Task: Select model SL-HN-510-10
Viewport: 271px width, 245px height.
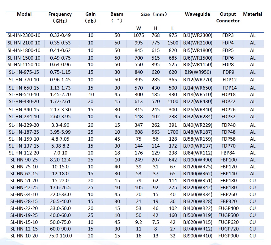Action: (24, 95)
